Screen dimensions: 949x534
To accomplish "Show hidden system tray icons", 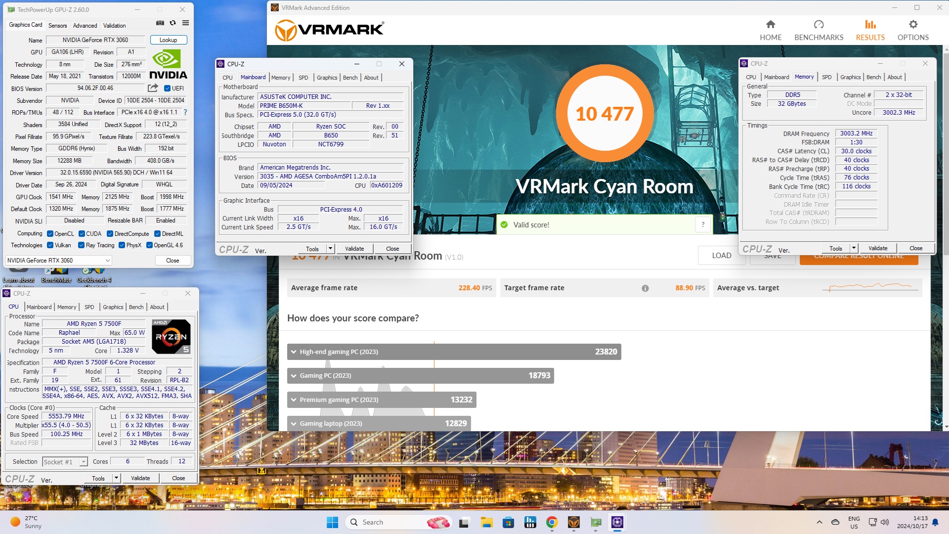I will click(x=819, y=522).
